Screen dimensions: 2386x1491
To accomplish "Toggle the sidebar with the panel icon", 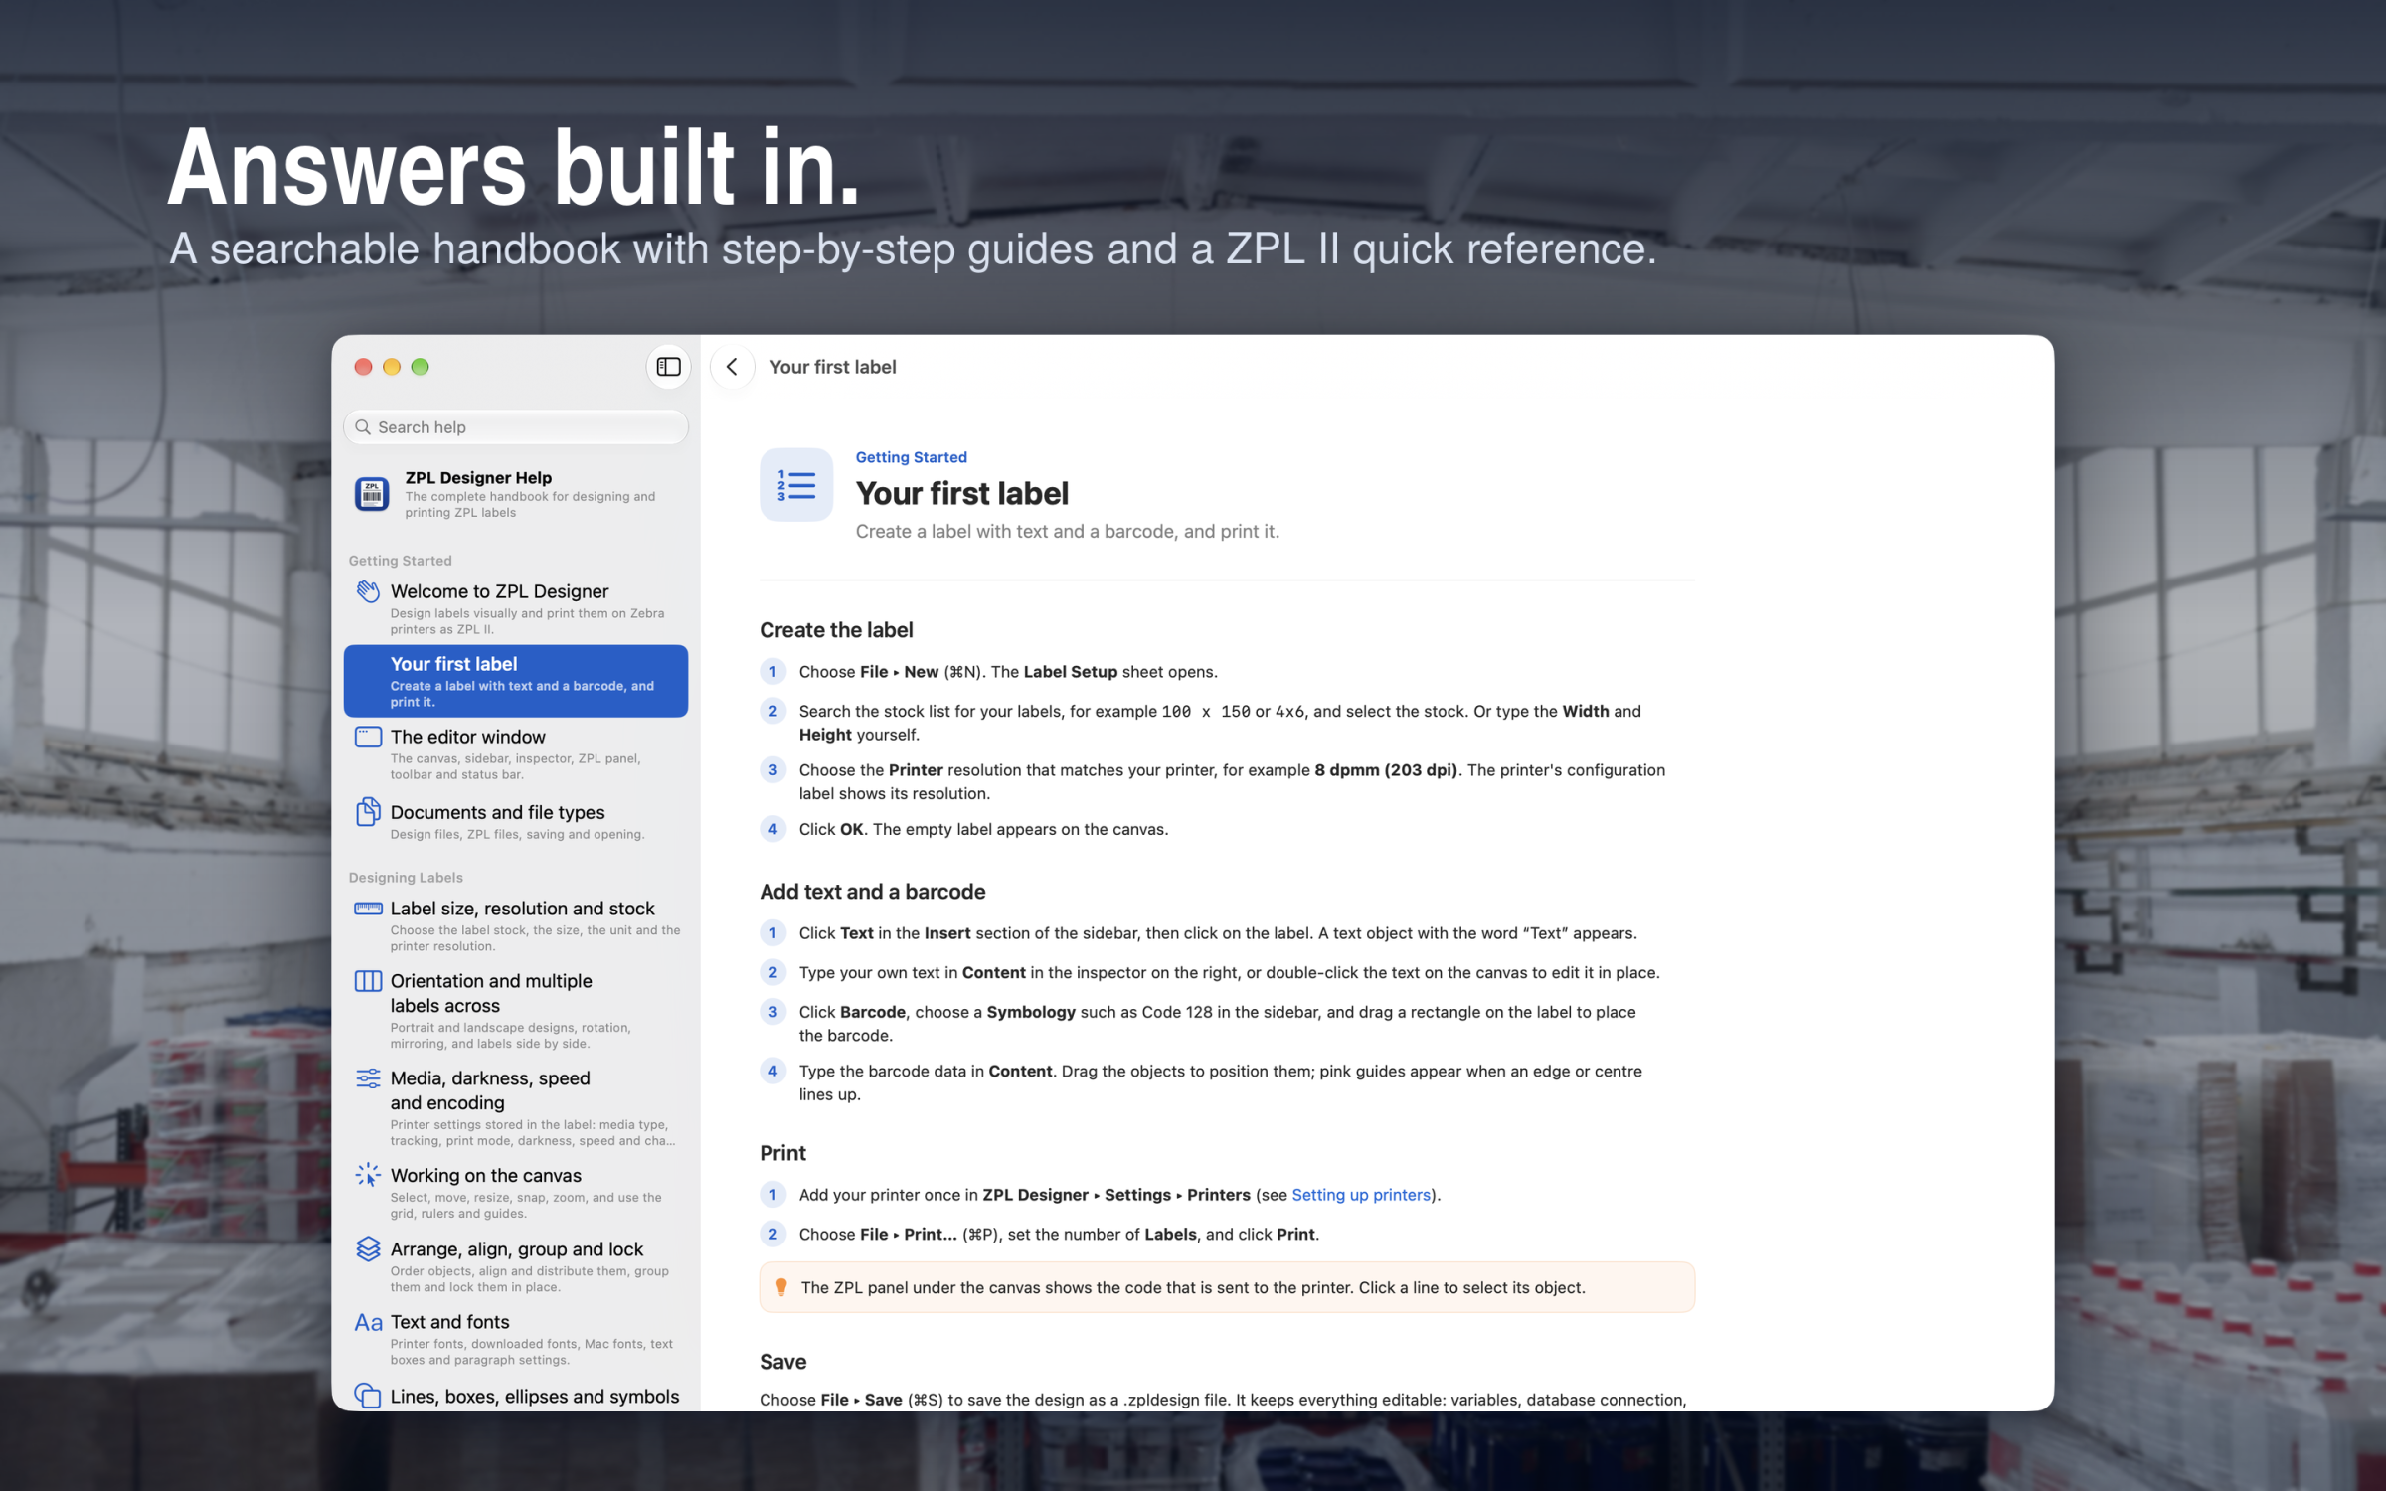I will [668, 367].
